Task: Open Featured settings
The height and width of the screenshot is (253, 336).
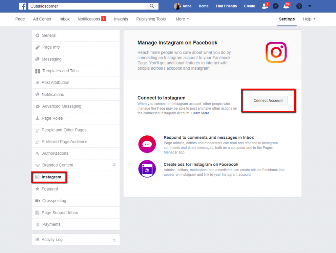Action: (76, 189)
